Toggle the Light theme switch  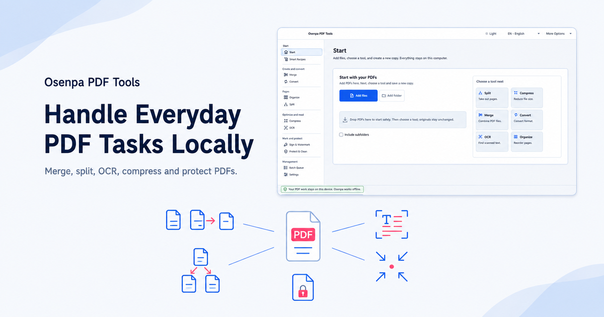[x=491, y=34]
